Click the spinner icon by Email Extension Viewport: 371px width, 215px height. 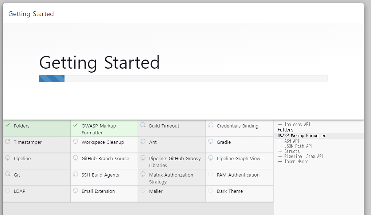(75, 190)
